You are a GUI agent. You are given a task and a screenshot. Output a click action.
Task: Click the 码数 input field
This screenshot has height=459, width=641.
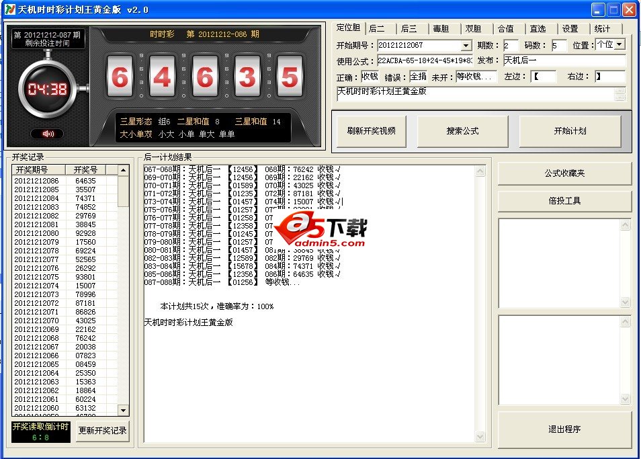pos(559,46)
